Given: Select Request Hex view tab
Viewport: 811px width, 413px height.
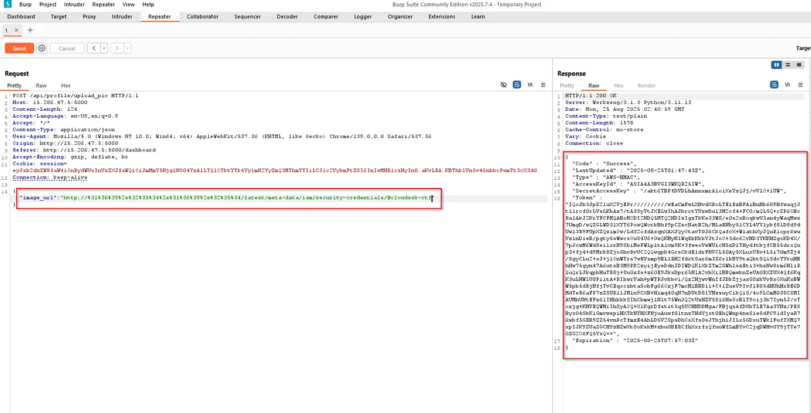Looking at the screenshot, I should [x=66, y=86].
